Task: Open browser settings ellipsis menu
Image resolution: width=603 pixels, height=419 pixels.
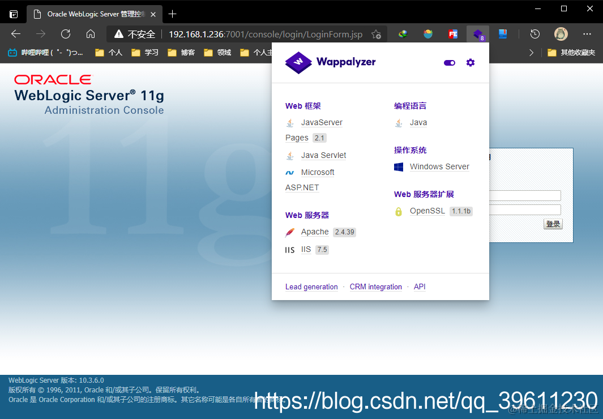Action: click(587, 34)
